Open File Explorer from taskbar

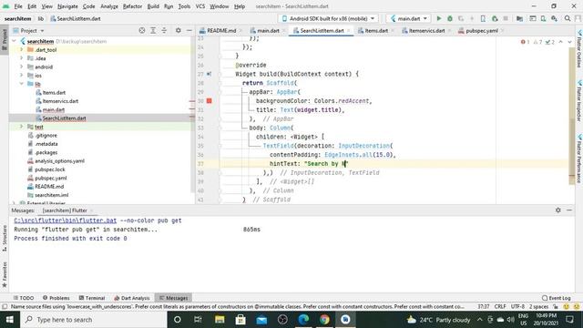point(220,320)
